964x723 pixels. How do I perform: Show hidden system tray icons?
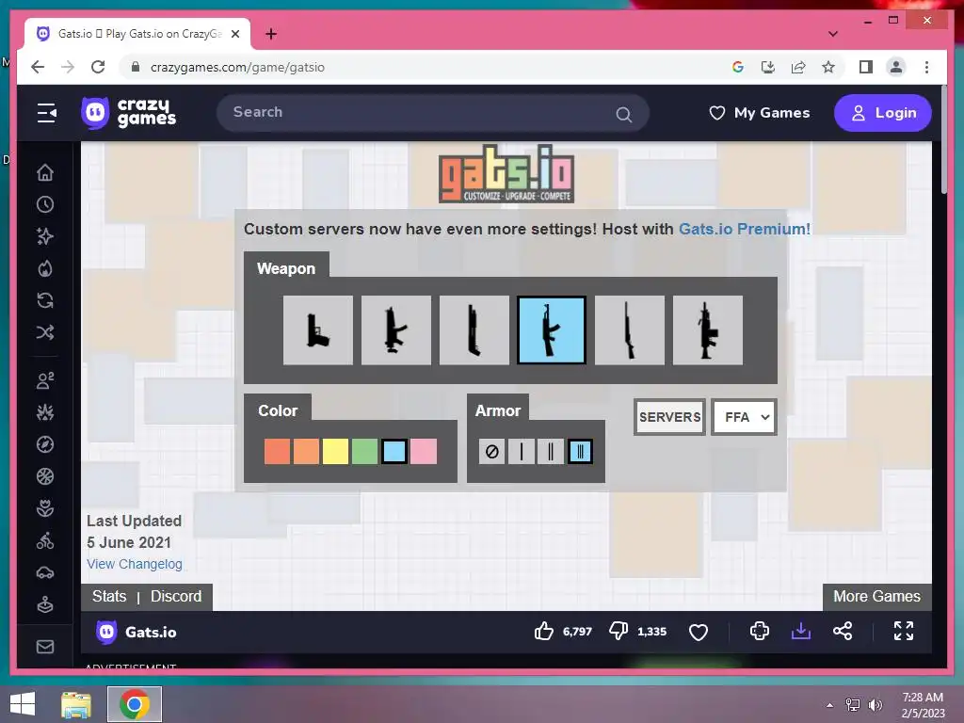click(829, 705)
